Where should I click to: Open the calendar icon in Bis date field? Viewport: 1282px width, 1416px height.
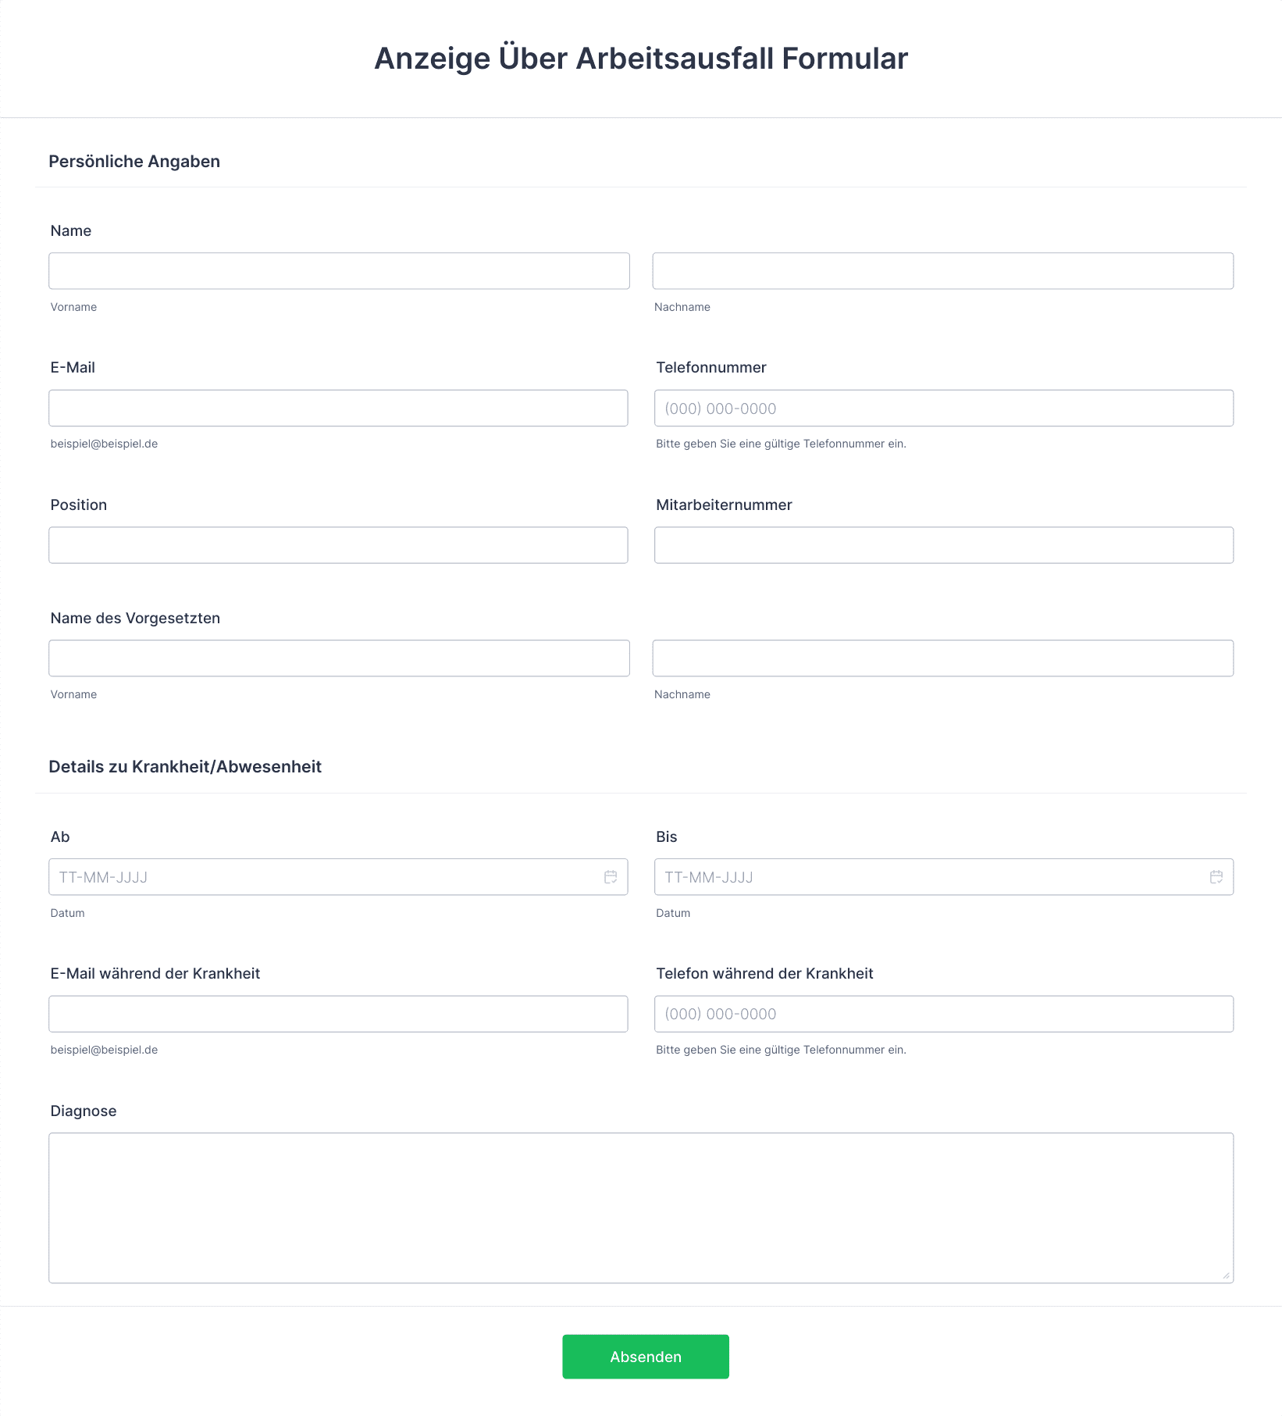click(x=1216, y=877)
